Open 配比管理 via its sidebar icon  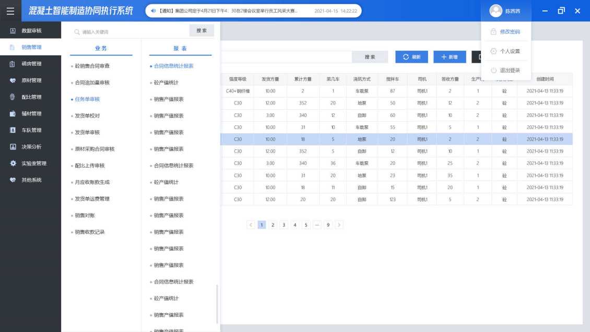tap(13, 97)
